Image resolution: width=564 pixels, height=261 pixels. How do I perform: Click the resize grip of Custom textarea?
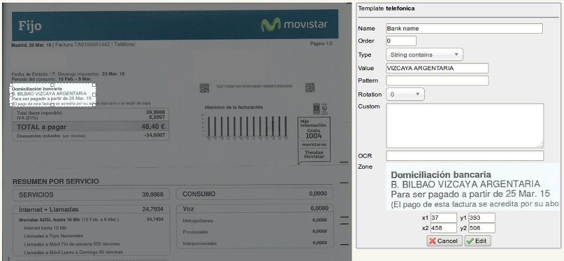[541, 145]
